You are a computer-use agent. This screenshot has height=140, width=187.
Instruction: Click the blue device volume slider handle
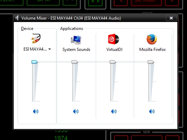coord(35,62)
